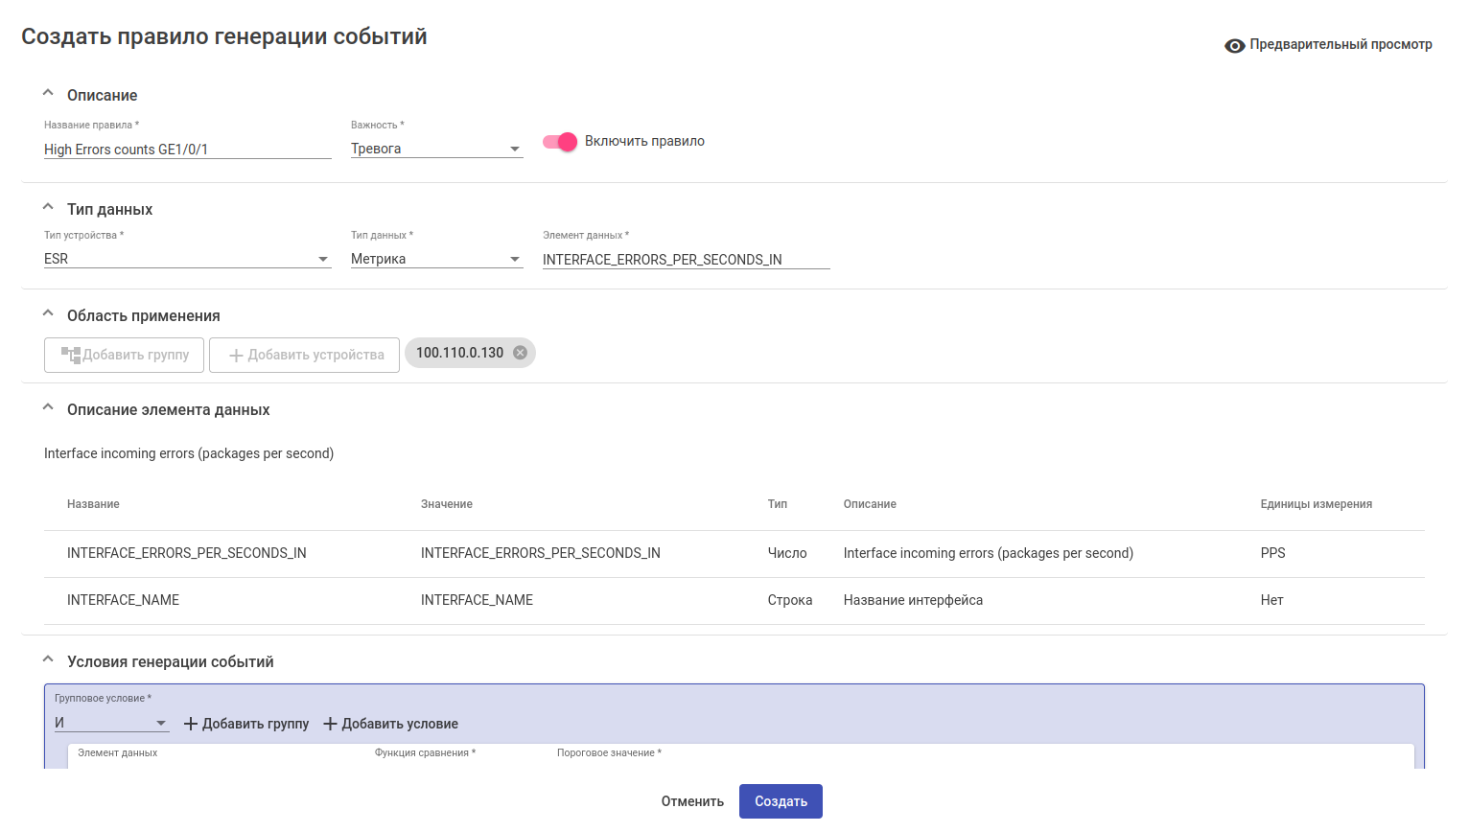Click the plus icon next to Добавить условие
Image resolution: width=1469 pixels, height=832 pixels.
pyautogui.click(x=331, y=724)
